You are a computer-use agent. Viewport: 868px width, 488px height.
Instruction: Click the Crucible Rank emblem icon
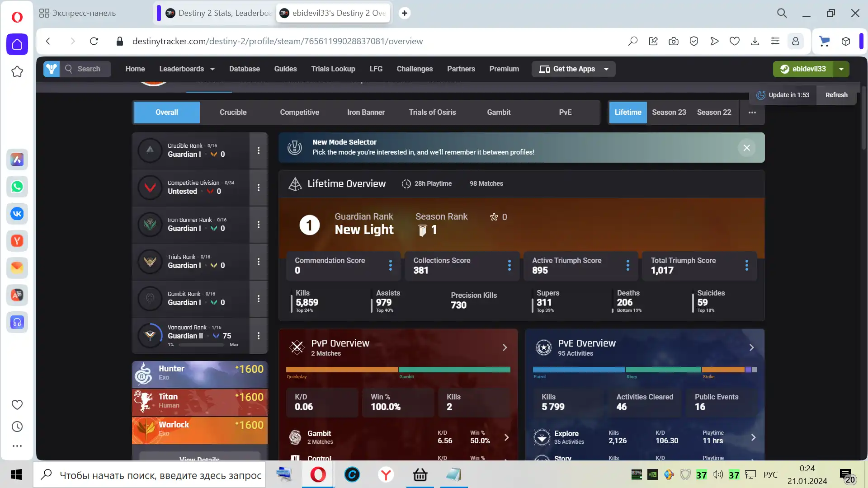pos(150,150)
